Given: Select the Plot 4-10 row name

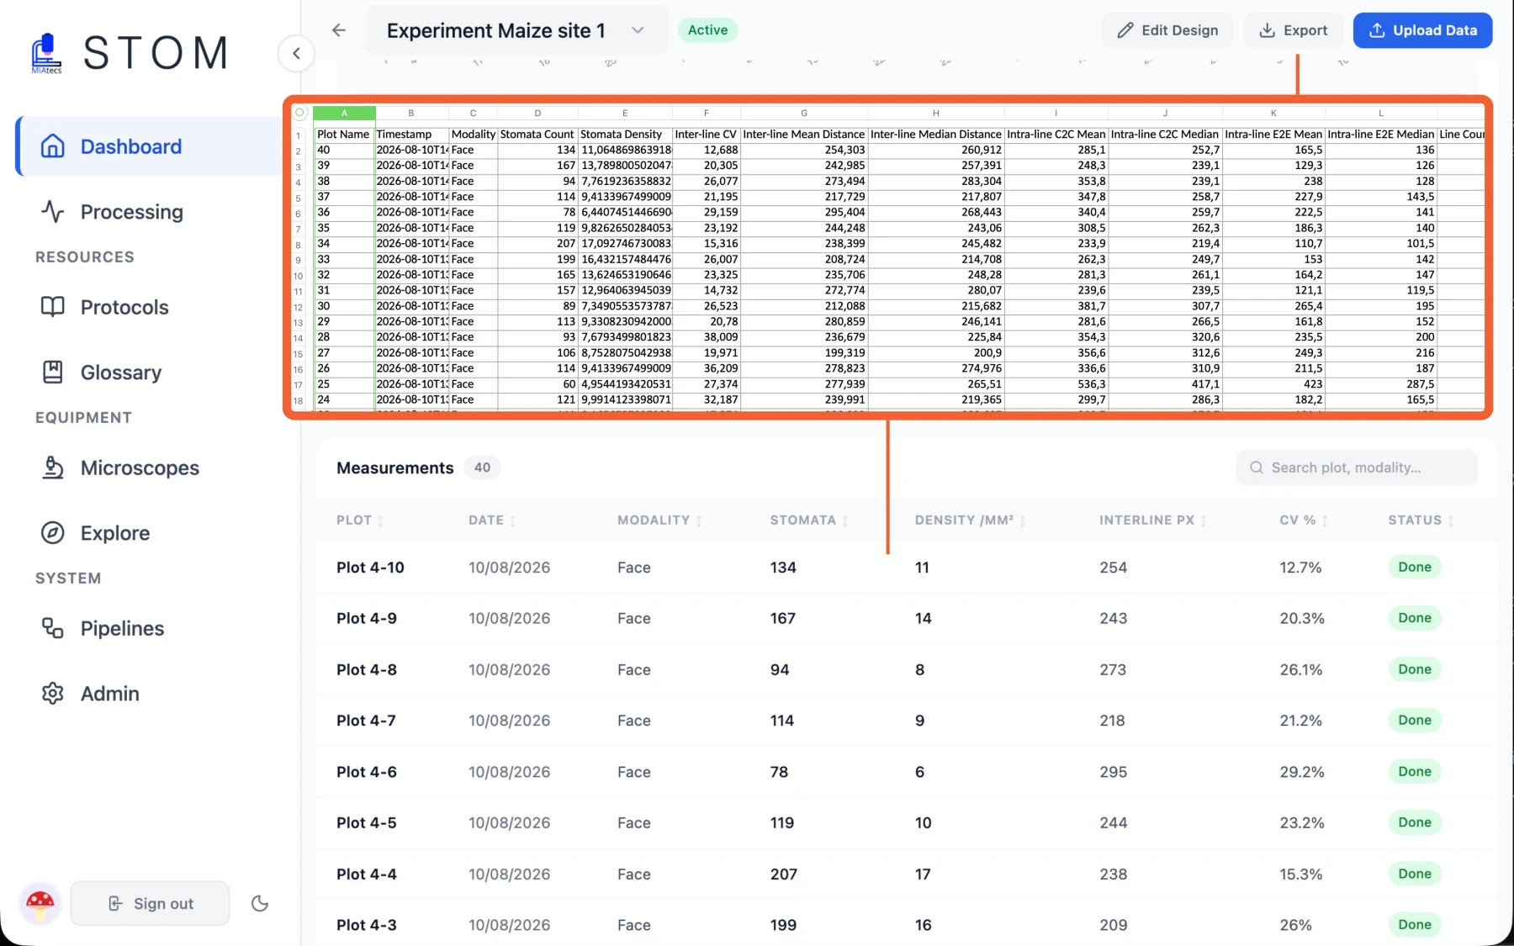Looking at the screenshot, I should pyautogui.click(x=370, y=568).
